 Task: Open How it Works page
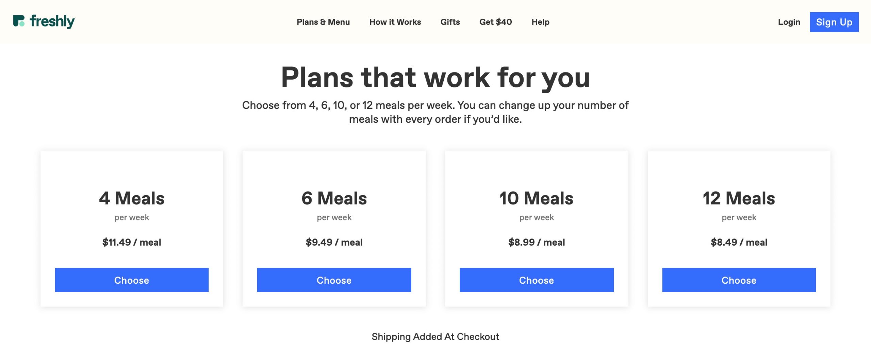pyautogui.click(x=395, y=22)
